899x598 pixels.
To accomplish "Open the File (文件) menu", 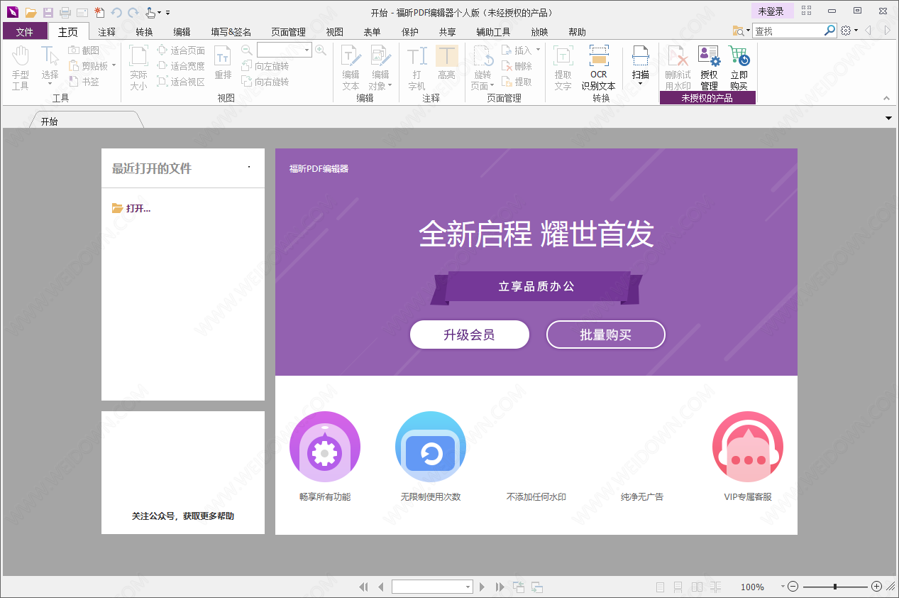I will coord(25,32).
